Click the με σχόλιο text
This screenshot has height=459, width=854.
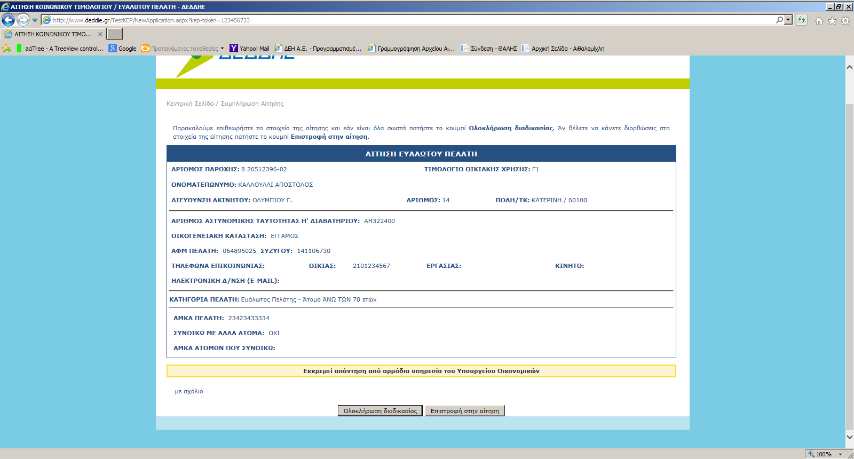189,391
